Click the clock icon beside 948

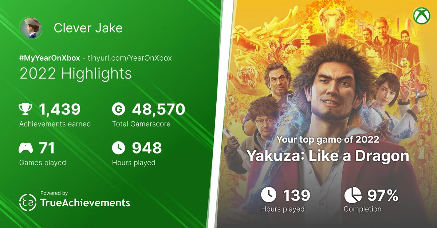click(119, 148)
